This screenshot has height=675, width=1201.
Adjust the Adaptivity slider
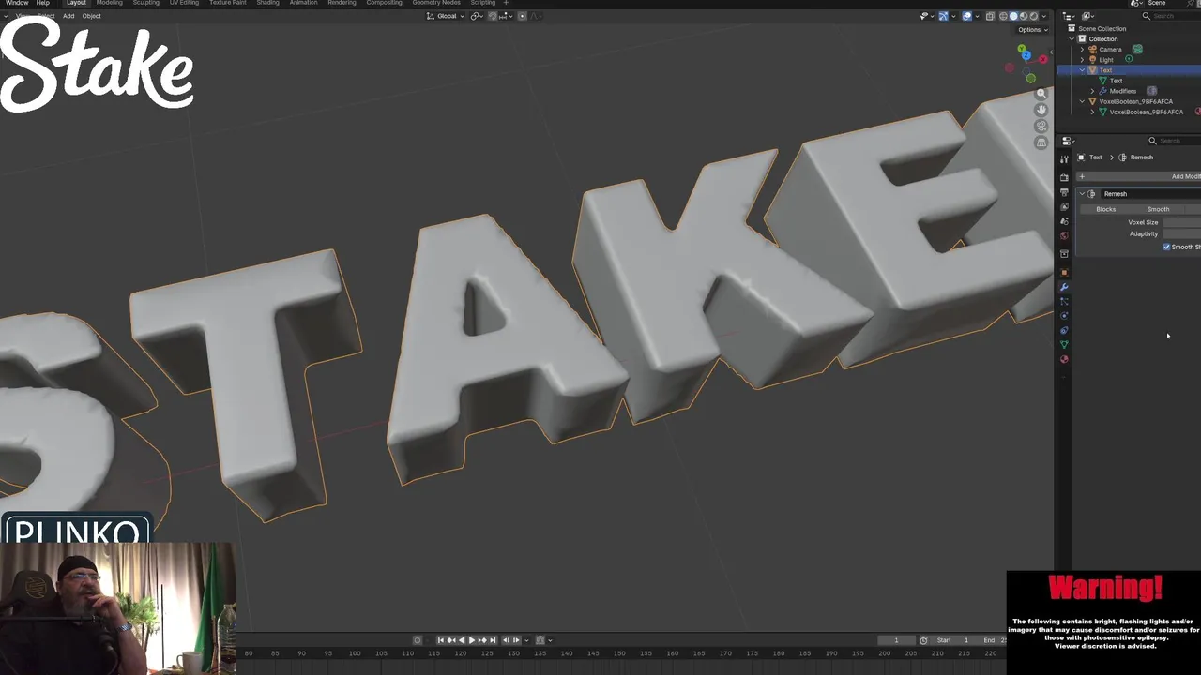point(1181,233)
